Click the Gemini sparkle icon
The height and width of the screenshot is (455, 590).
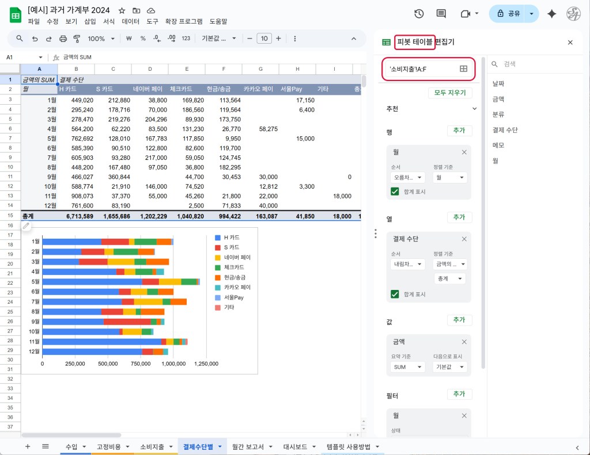click(551, 14)
